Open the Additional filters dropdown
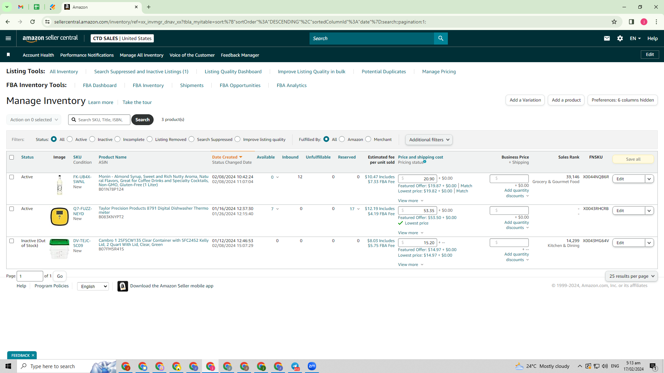The height and width of the screenshot is (373, 664). pyautogui.click(x=429, y=140)
